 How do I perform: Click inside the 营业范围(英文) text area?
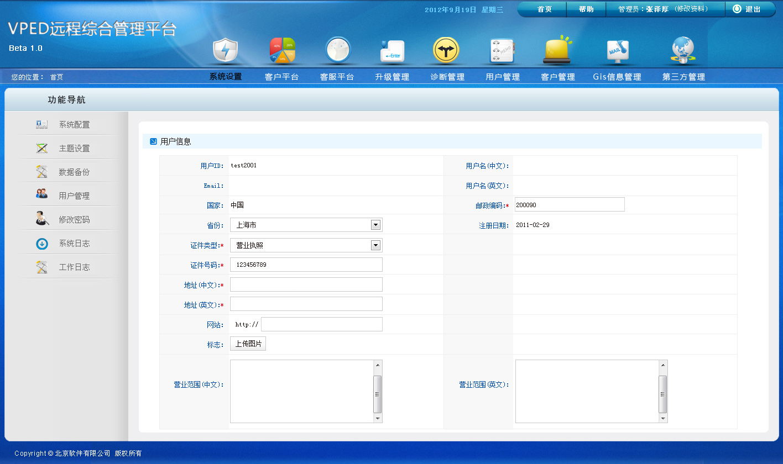[587, 392]
